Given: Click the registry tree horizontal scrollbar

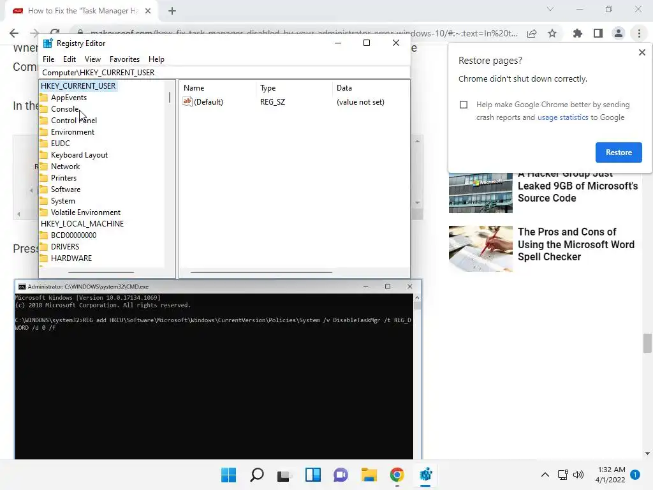Looking at the screenshot, I should pyautogui.click(x=101, y=272).
